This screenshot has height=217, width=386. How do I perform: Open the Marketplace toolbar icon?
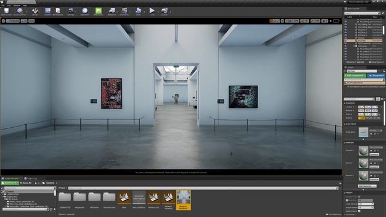click(58, 11)
